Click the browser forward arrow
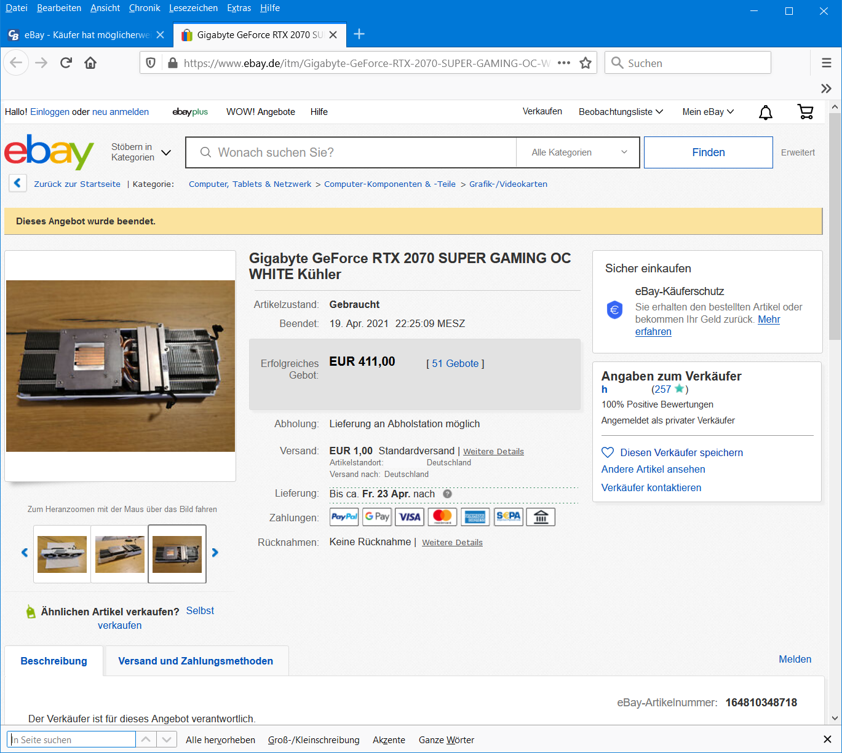 coord(41,63)
